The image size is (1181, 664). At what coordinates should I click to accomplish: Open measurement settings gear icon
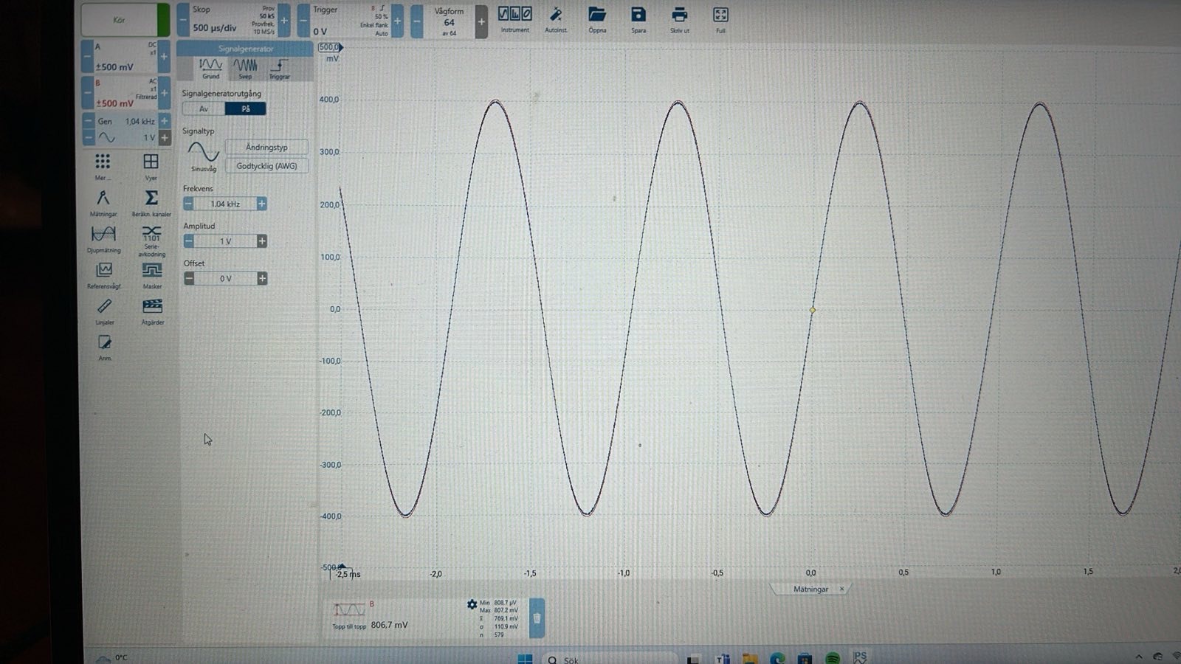[x=472, y=604]
